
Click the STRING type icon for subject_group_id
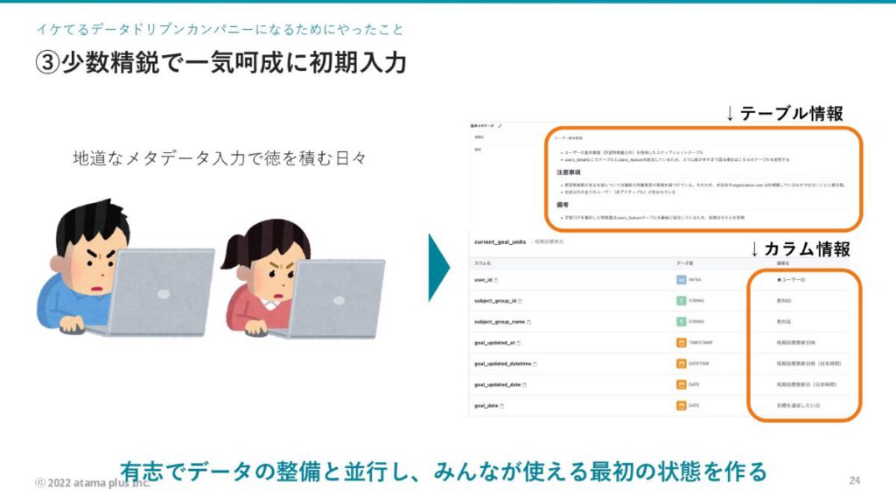(x=681, y=301)
